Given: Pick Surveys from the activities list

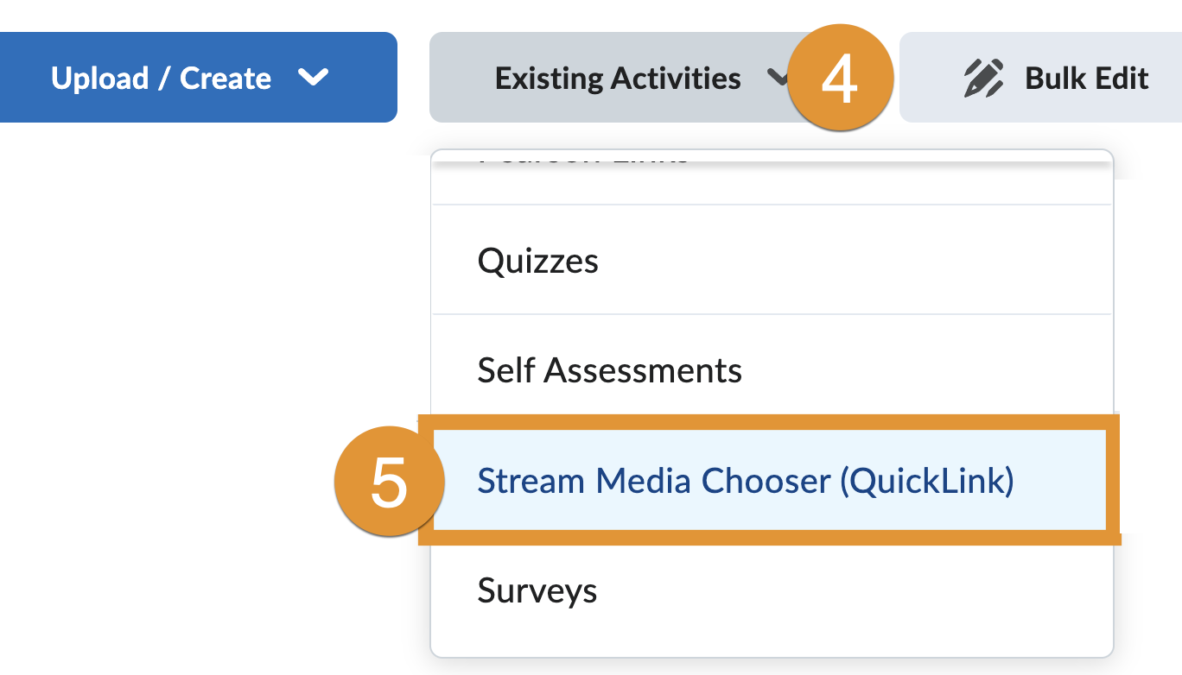Looking at the screenshot, I should [537, 591].
